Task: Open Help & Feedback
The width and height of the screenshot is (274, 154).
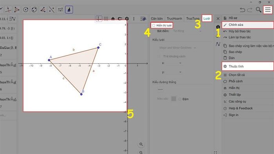Action: coord(248,108)
